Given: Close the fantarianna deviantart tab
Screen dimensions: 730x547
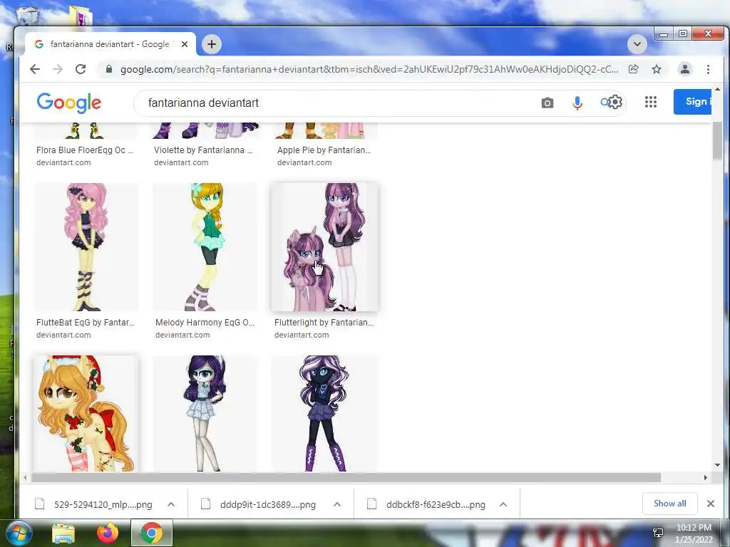Looking at the screenshot, I should click(x=185, y=44).
